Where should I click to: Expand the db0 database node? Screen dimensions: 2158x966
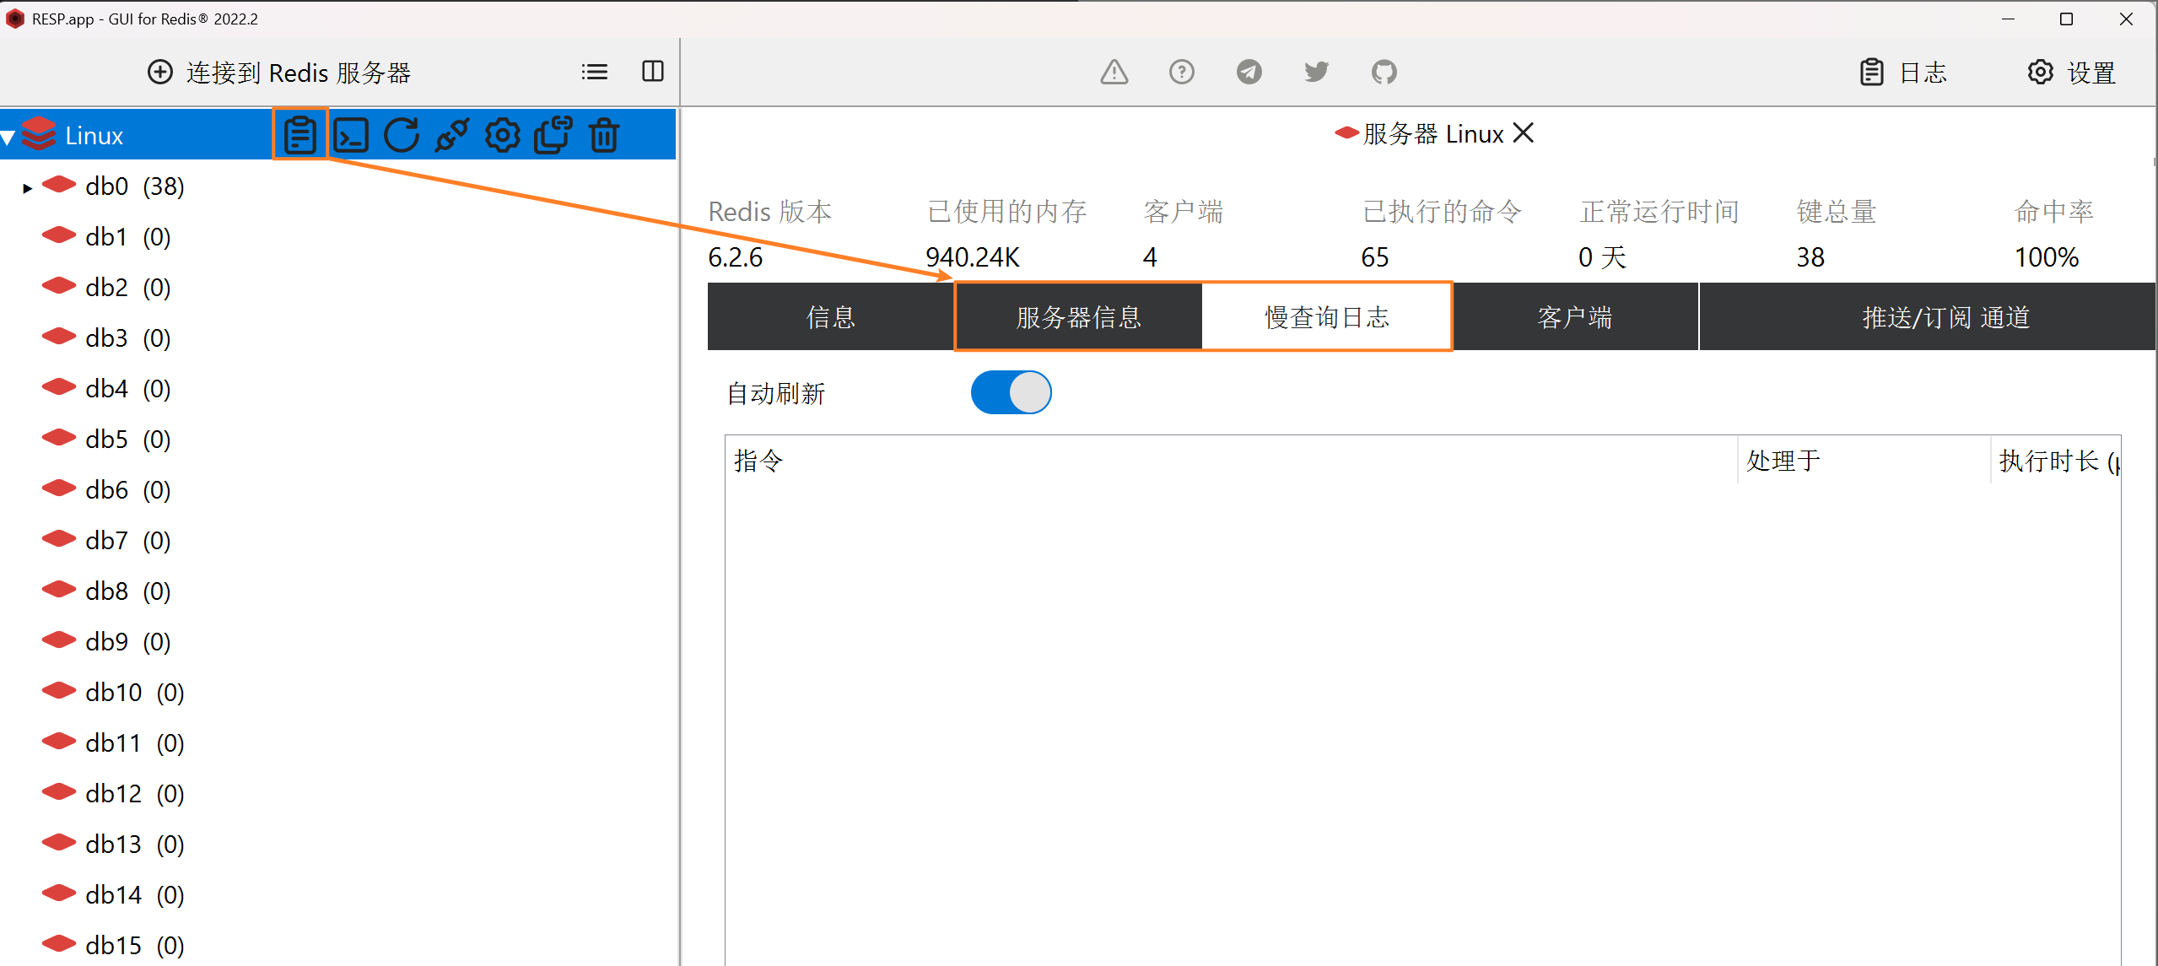click(x=28, y=187)
